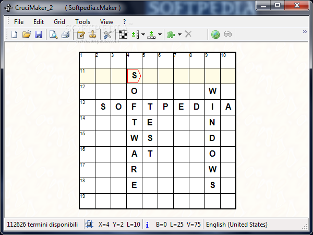Select the cell numbered 10
Viewport: 313px width, 235px height.
[x=228, y=60]
